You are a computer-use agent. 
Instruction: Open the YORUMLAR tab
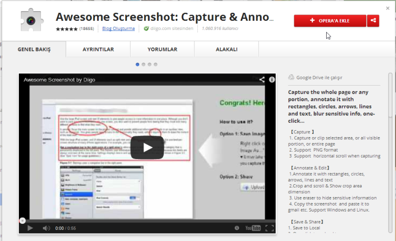[162, 49]
